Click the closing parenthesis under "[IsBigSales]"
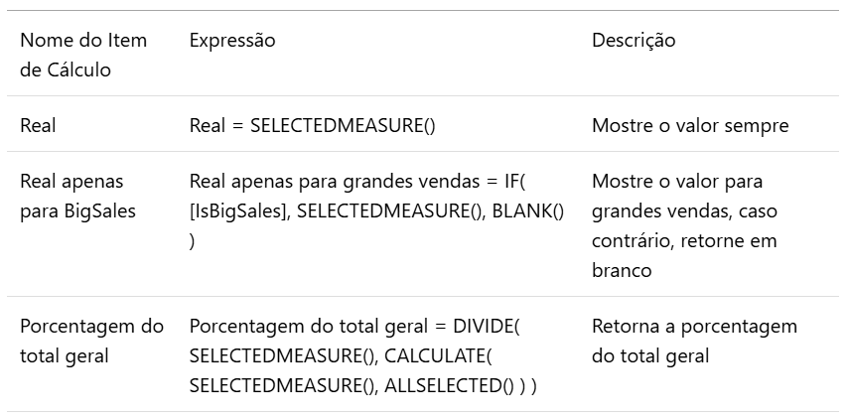Viewport: 848px width, 418px height. 192,241
